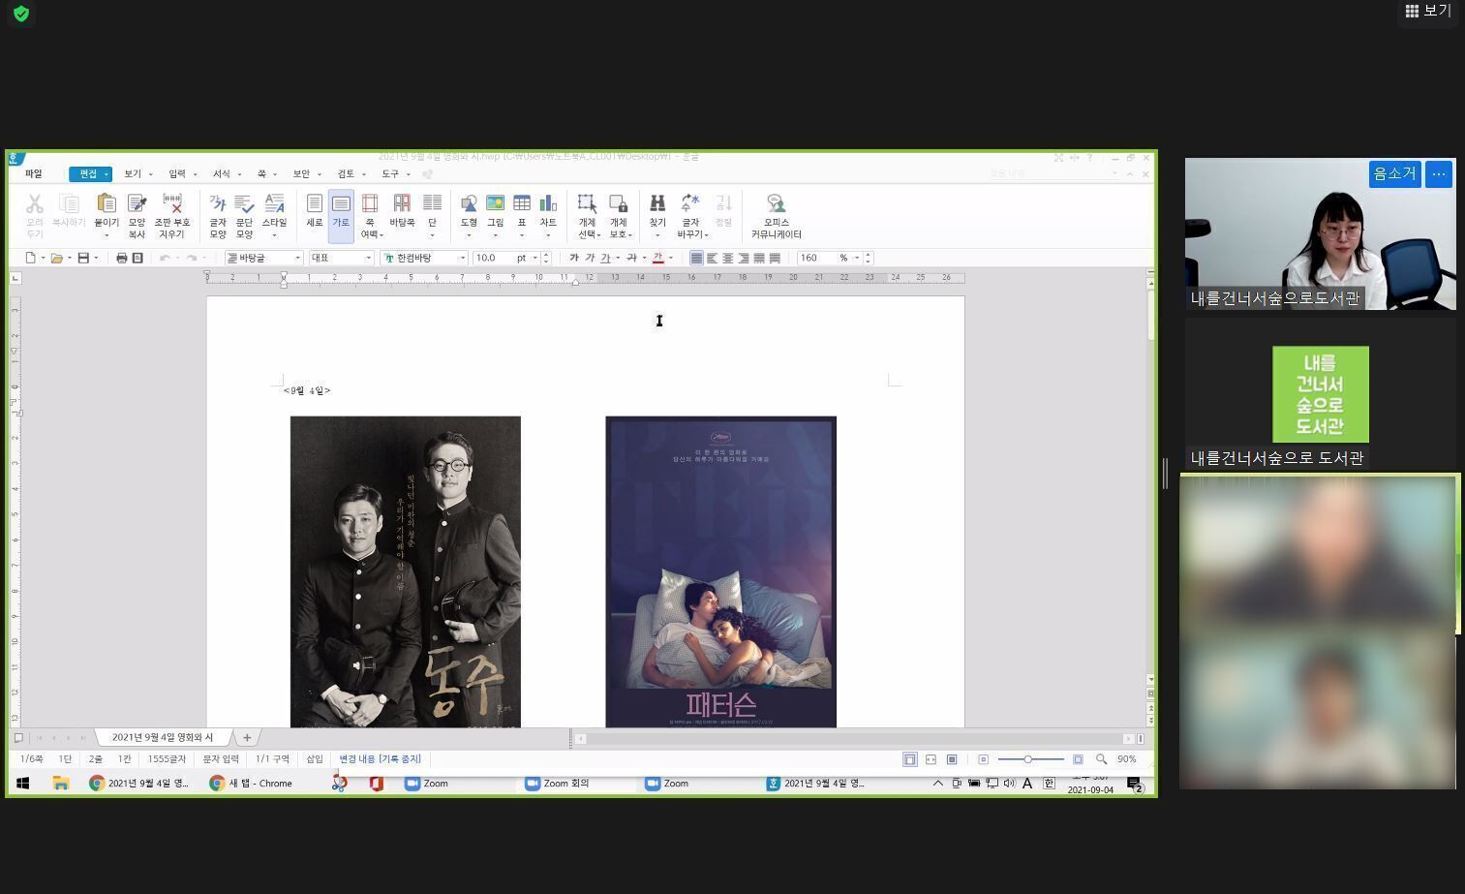This screenshot has height=894, width=1465.
Task: Open 글자 모양 character format
Action: [x=218, y=206]
